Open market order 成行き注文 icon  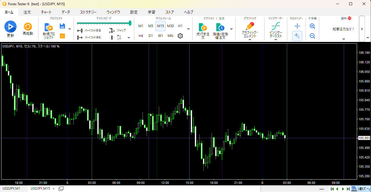coord(203,27)
